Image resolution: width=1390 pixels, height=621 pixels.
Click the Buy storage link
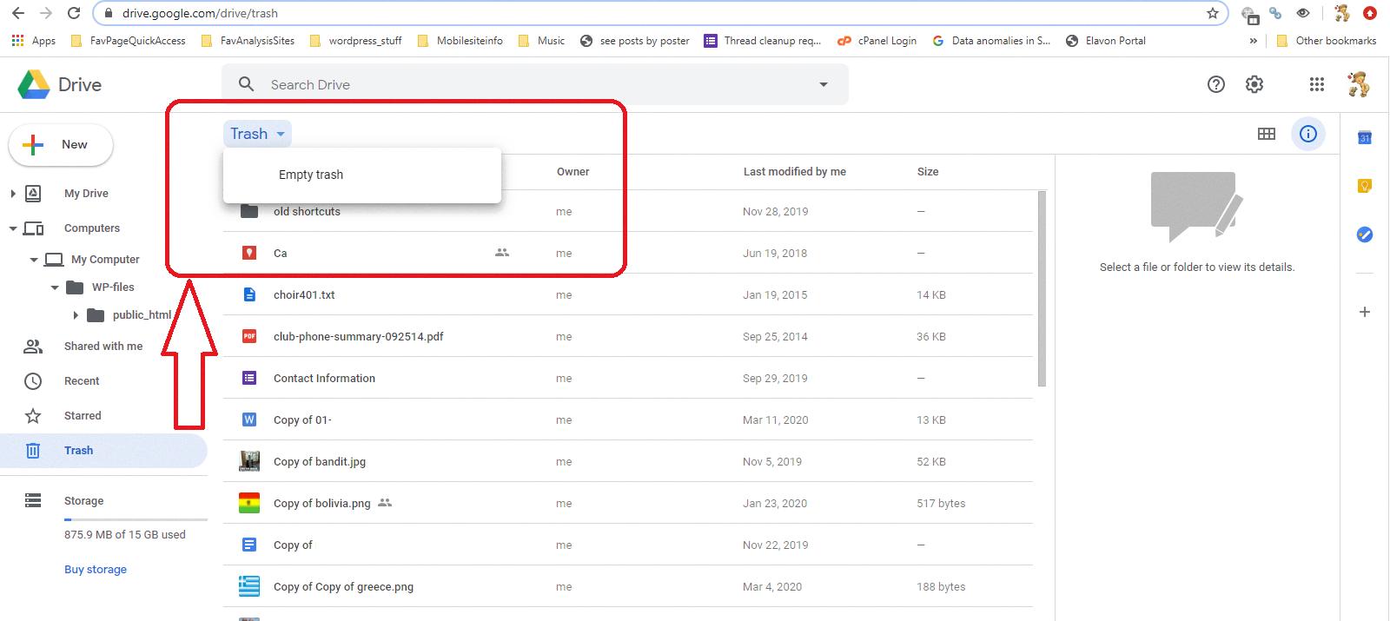(x=96, y=570)
